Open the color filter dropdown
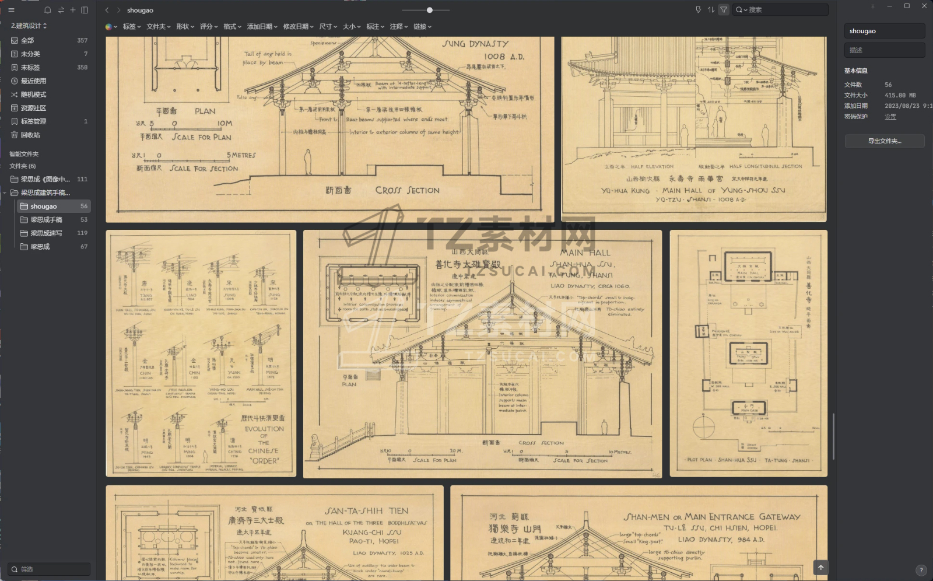Image resolution: width=933 pixels, height=581 pixels. (x=111, y=27)
